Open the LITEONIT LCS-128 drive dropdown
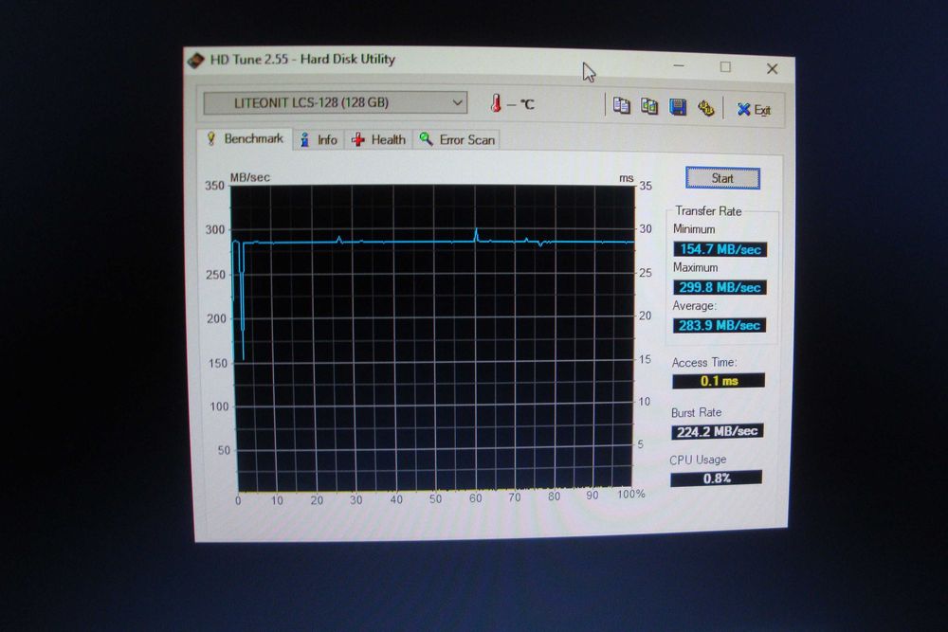 (336, 102)
